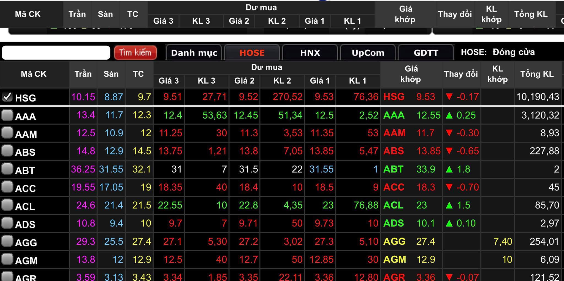Click the red Tìm kiếm search button
This screenshot has height=281, width=564.
135,53
